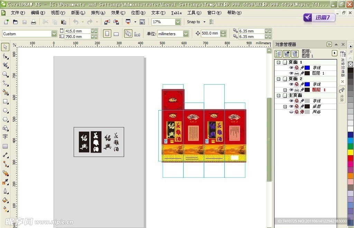Viewport: 354px width, 228px height.
Task: Pick the Table tool in the toolbox
Action: pyautogui.click(x=6, y=146)
